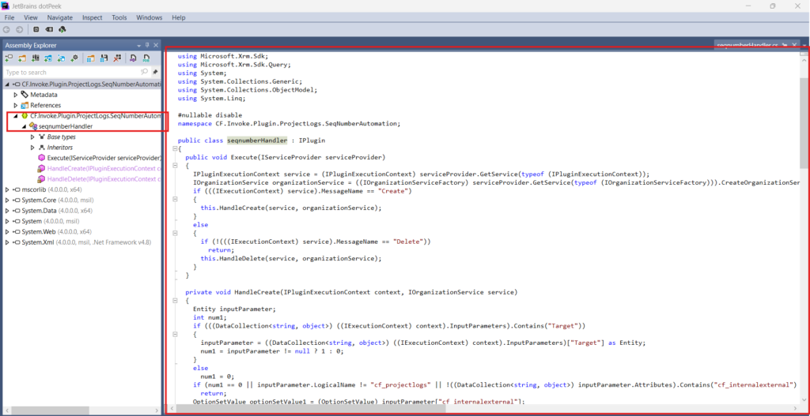Collapse the seqnumberHandler class node
This screenshot has width=810, height=416.
[24, 126]
